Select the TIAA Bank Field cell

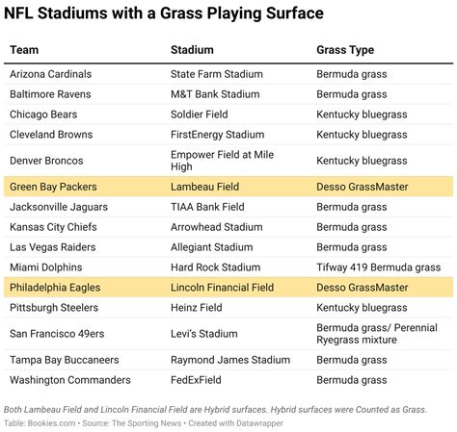pos(207,207)
